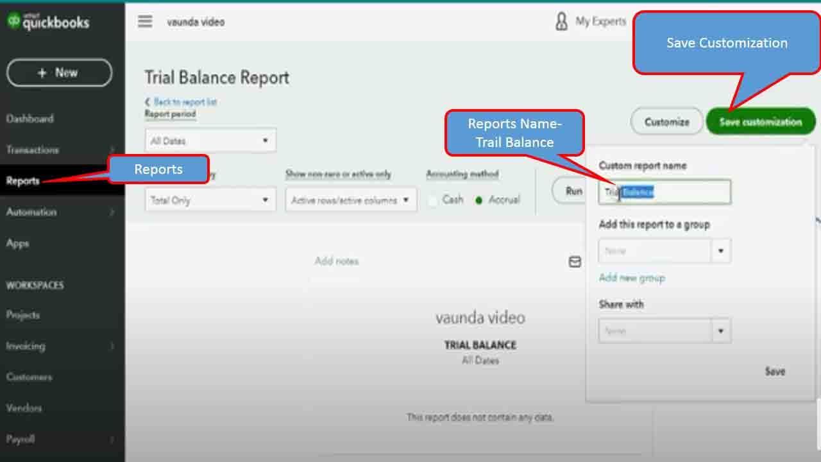Open Automation in the sidebar
821x462 pixels.
point(31,212)
